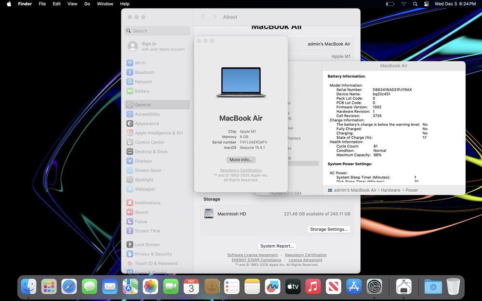Open Lock Screen settings
Image resolution: width=482 pixels, height=301 pixels.
coord(157,245)
